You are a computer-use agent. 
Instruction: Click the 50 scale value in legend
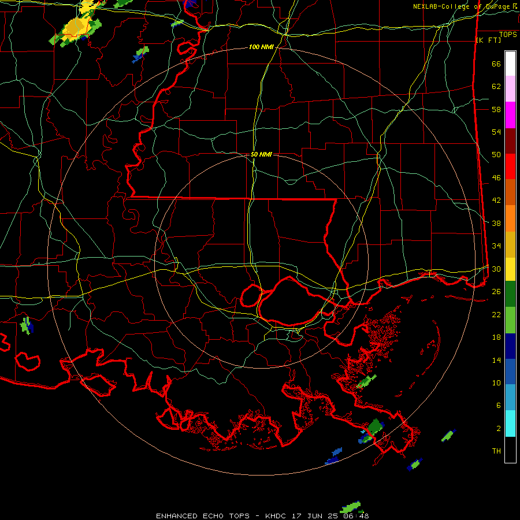[496, 155]
